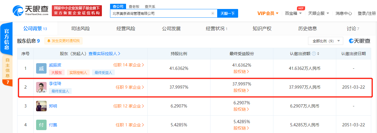Expand 任职 14 家企业 for 戚振波
Screen dimensions: 377x133
pyautogui.click(x=129, y=65)
